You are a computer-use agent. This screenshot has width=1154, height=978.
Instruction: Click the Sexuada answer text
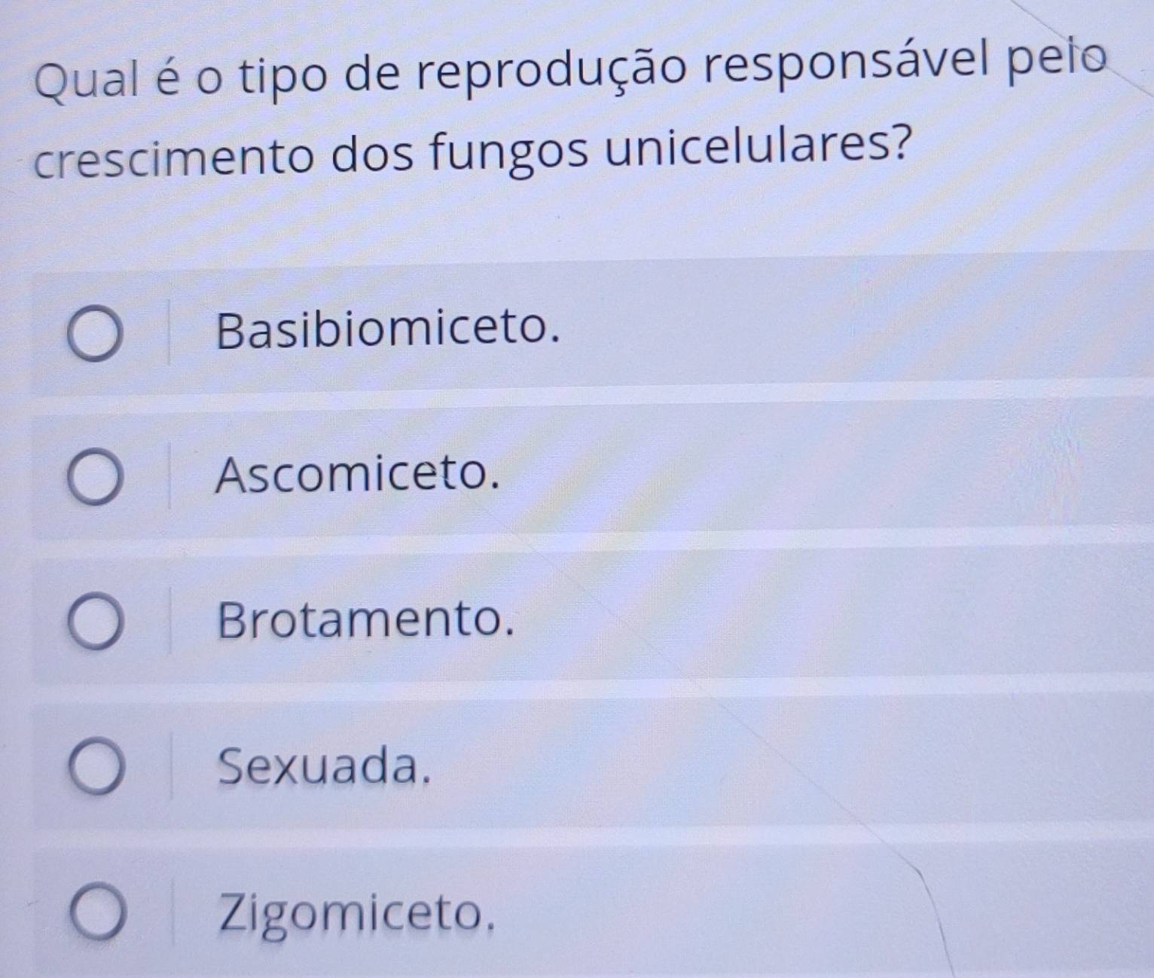point(325,766)
